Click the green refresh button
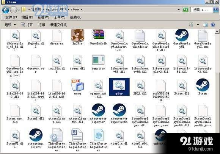Screen dimensions: 220x154 tap(185, 10)
